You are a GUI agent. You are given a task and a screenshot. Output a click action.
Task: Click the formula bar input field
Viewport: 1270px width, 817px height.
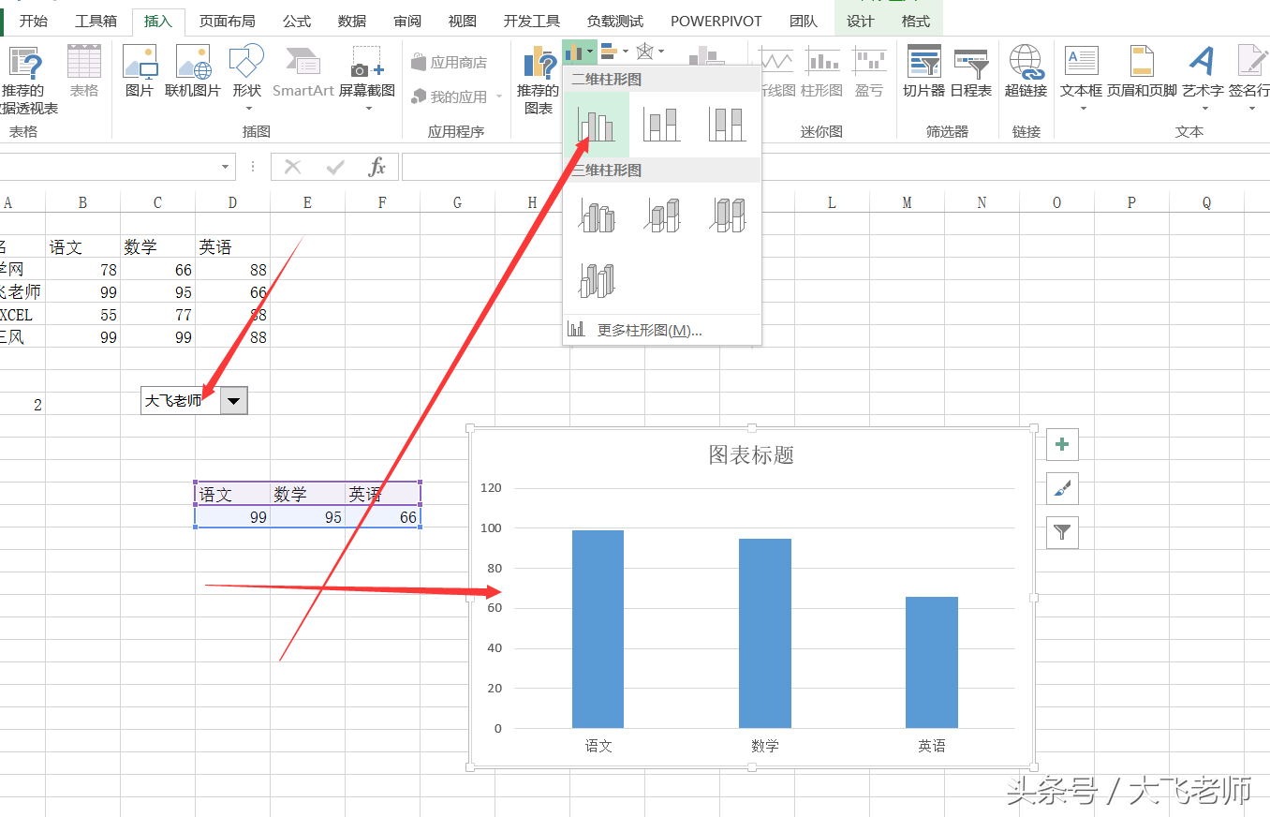pos(834,167)
